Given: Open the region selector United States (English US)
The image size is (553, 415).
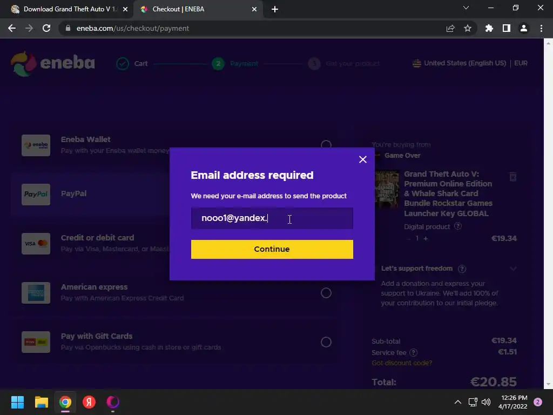Looking at the screenshot, I should click(459, 63).
